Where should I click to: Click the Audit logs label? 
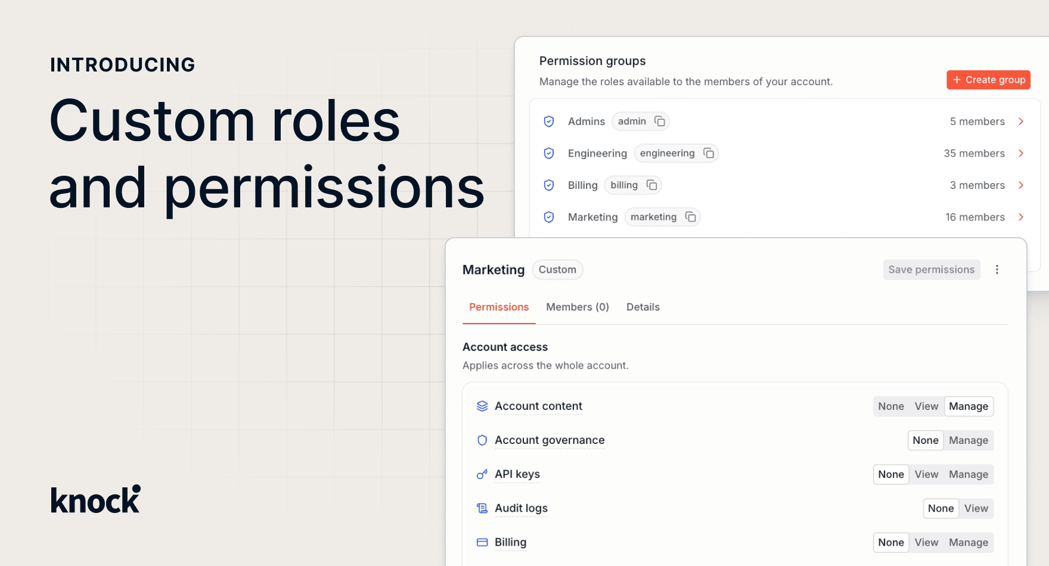[x=522, y=508]
